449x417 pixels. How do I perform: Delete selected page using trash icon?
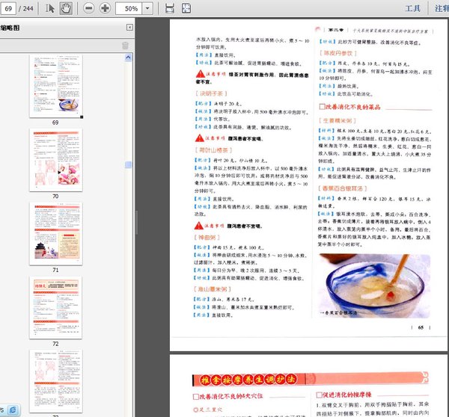tap(125, 46)
